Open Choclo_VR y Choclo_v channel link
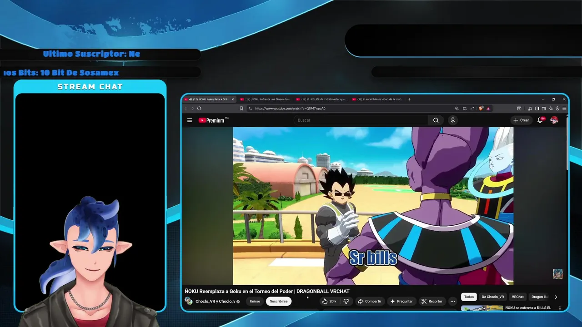582x327 pixels. click(215, 301)
